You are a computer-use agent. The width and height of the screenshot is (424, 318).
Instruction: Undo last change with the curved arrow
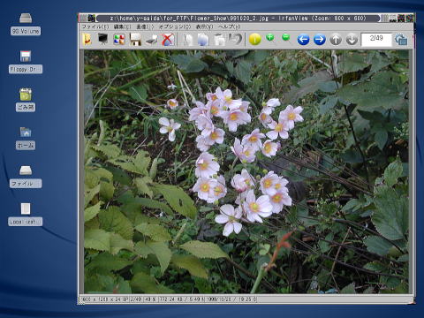(x=235, y=40)
